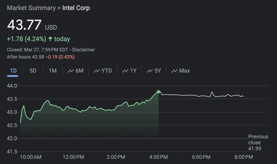Click the trend icon beside Max
The width and height of the screenshot is (277, 164).
[x=174, y=71]
